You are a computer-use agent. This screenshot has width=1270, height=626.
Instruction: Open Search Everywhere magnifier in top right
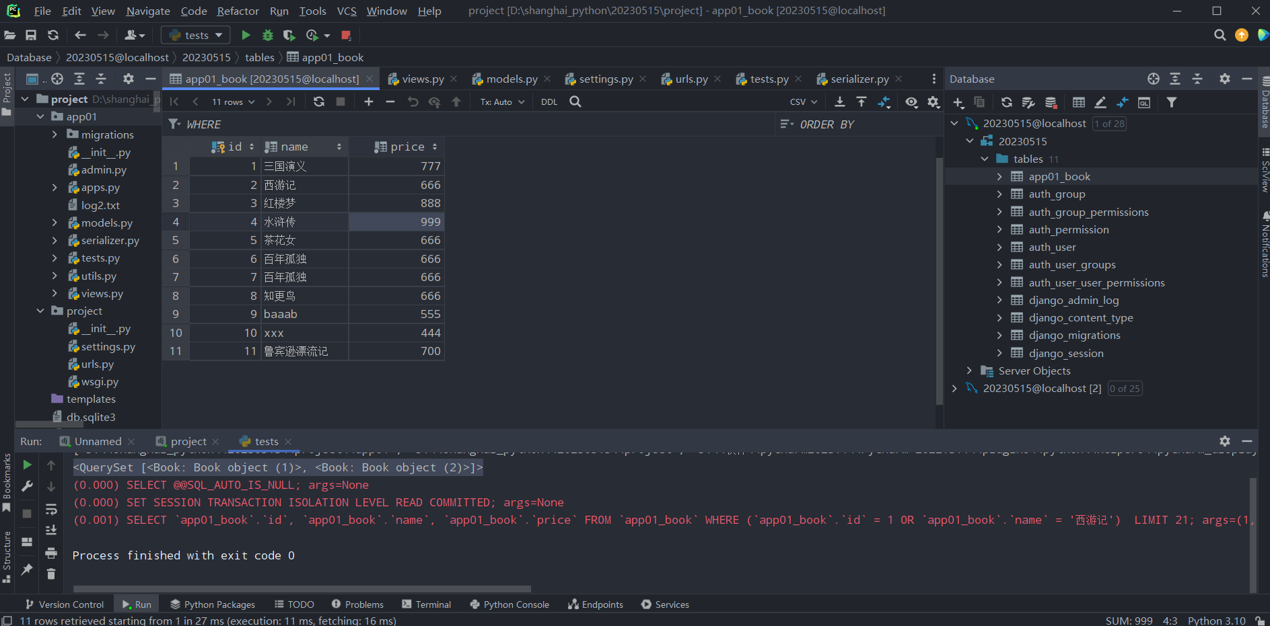pyautogui.click(x=1220, y=35)
